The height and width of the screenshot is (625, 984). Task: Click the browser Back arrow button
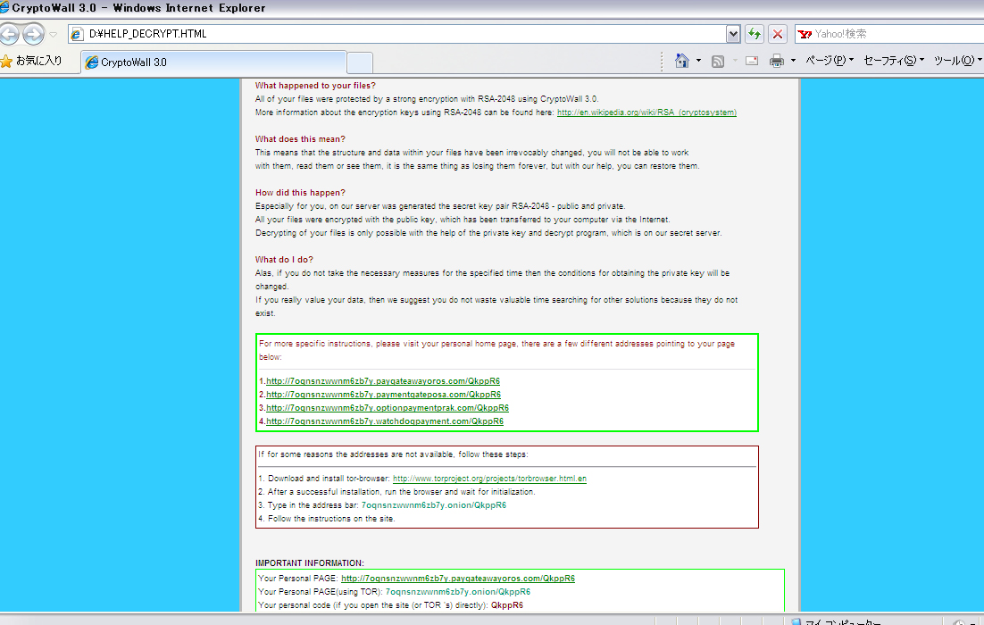(x=9, y=34)
